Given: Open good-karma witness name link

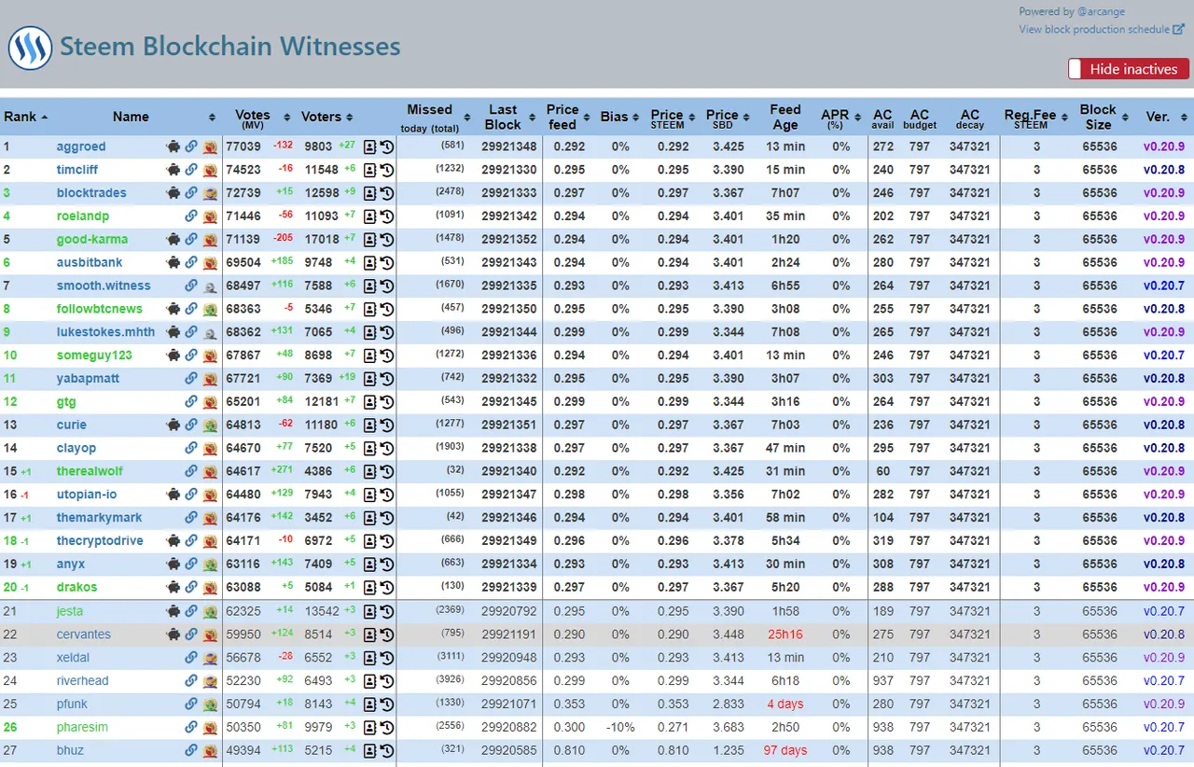Looking at the screenshot, I should click(92, 239).
